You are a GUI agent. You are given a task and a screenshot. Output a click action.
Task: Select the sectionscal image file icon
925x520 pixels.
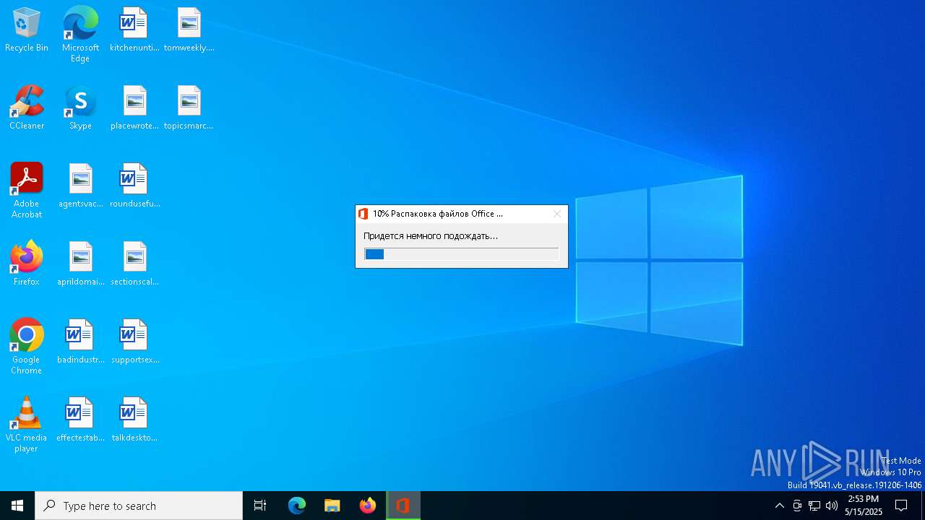point(134,264)
